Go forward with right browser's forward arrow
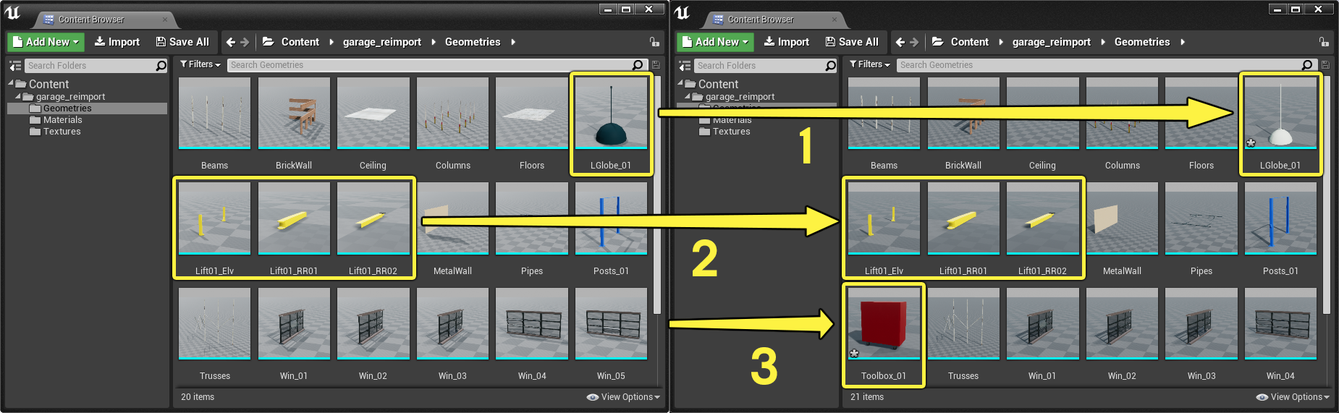 pos(914,42)
